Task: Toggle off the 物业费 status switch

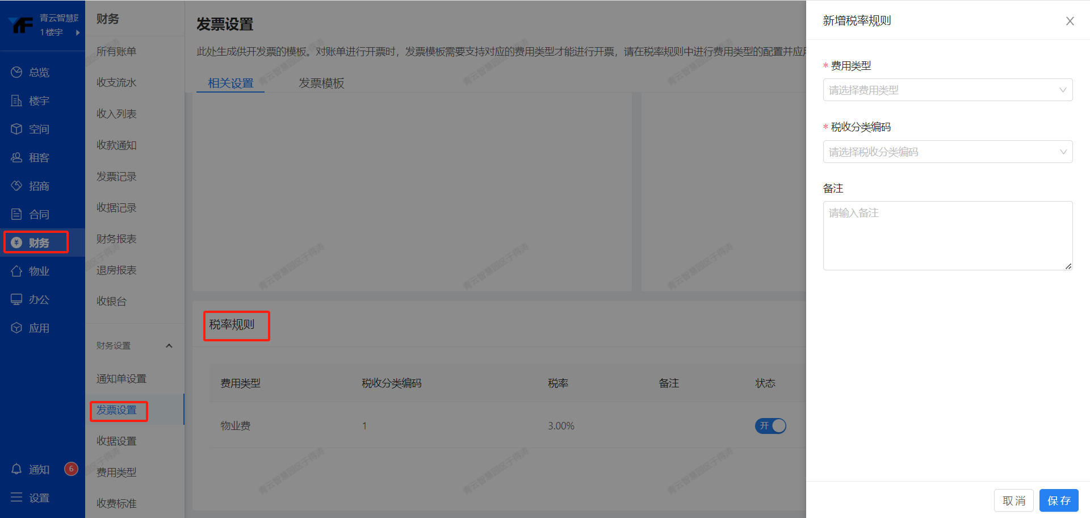Action: tap(770, 425)
